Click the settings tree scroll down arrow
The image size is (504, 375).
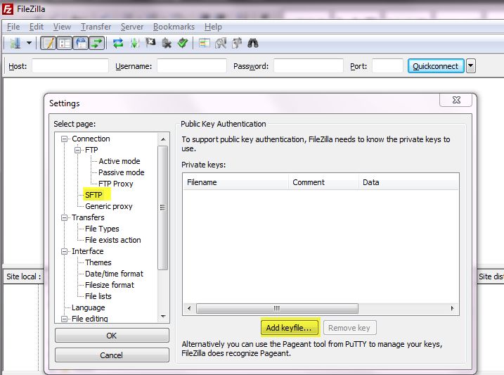[x=163, y=317]
